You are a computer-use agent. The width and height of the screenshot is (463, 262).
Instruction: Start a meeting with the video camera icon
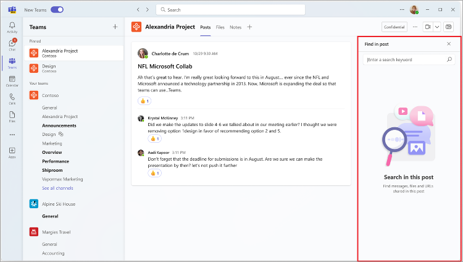tap(428, 27)
